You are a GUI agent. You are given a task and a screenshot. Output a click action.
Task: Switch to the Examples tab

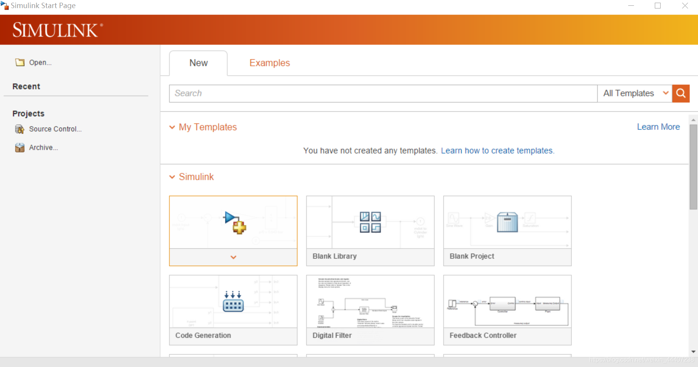pos(270,63)
